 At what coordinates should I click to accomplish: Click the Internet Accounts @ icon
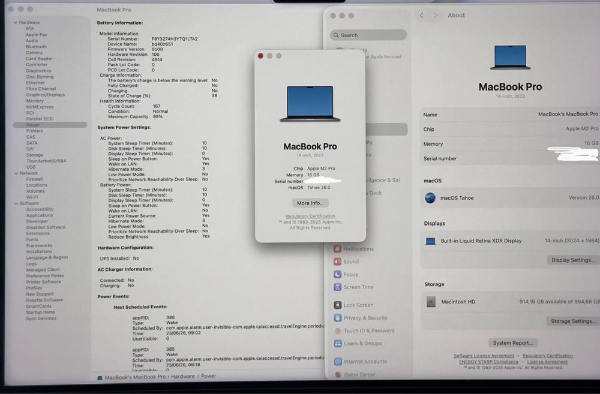point(338,361)
